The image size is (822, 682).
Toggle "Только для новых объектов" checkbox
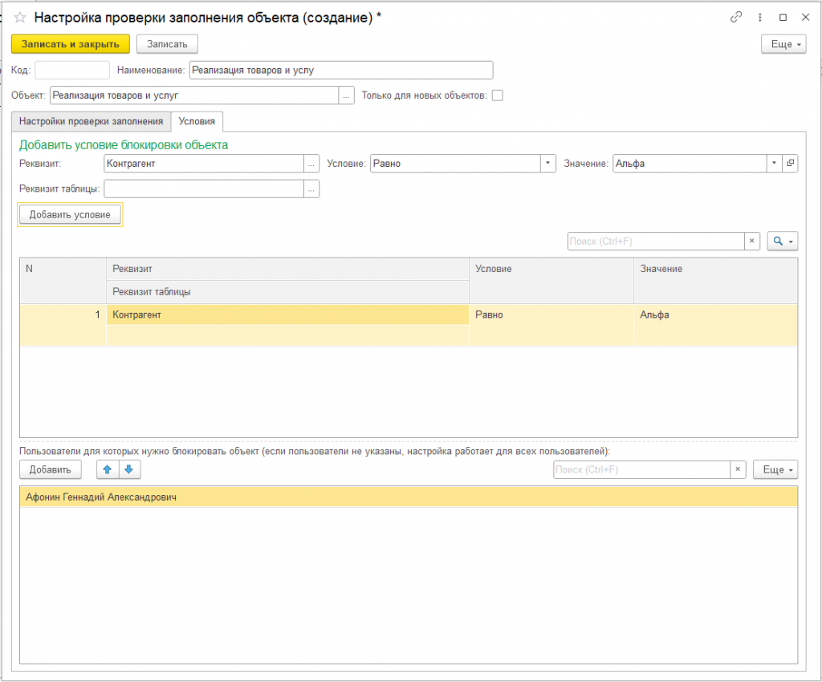pyautogui.click(x=498, y=95)
